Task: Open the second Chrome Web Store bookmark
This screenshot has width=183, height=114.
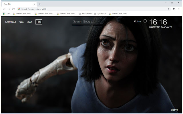Action: [x=44, y=14]
